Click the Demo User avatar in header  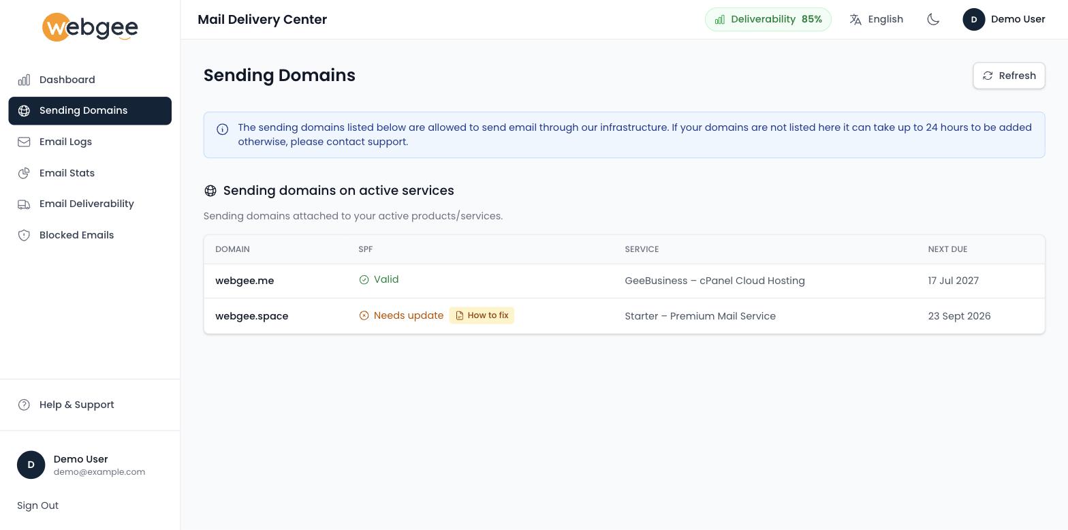[974, 19]
